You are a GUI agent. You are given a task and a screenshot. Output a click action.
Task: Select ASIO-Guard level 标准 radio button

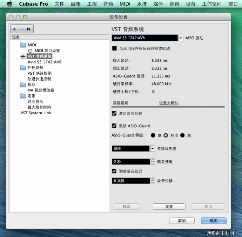point(166,135)
